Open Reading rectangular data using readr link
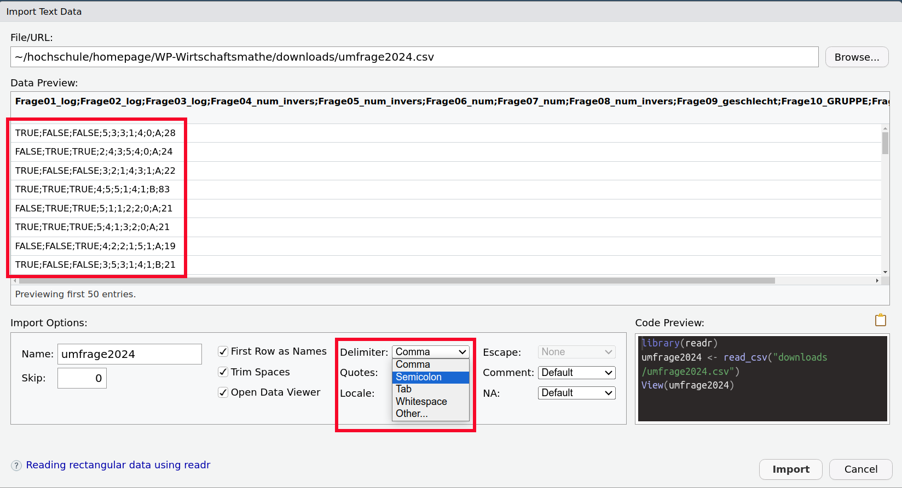Viewport: 902px width, 488px height. [x=118, y=465]
